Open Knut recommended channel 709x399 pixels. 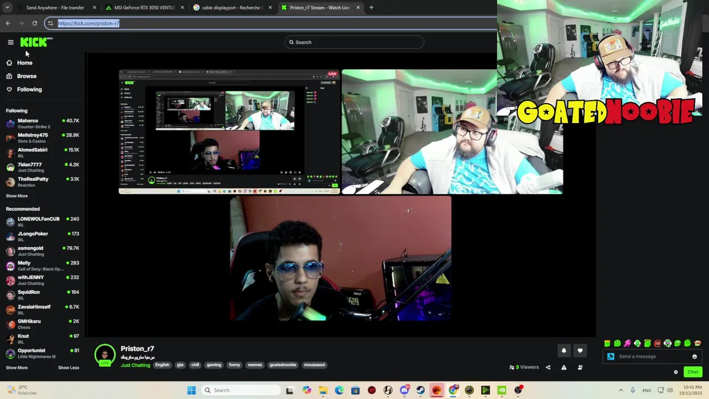click(42, 339)
